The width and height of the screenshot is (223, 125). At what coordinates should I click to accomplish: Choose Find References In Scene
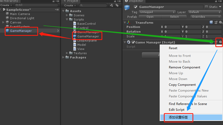[x=188, y=104]
